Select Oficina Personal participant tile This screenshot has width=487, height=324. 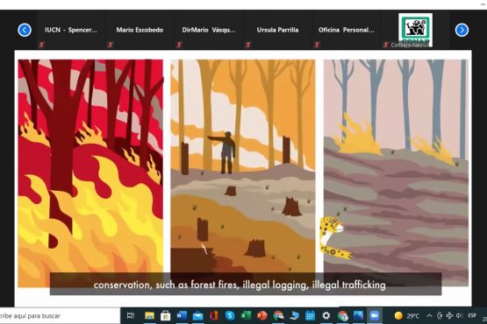click(347, 30)
